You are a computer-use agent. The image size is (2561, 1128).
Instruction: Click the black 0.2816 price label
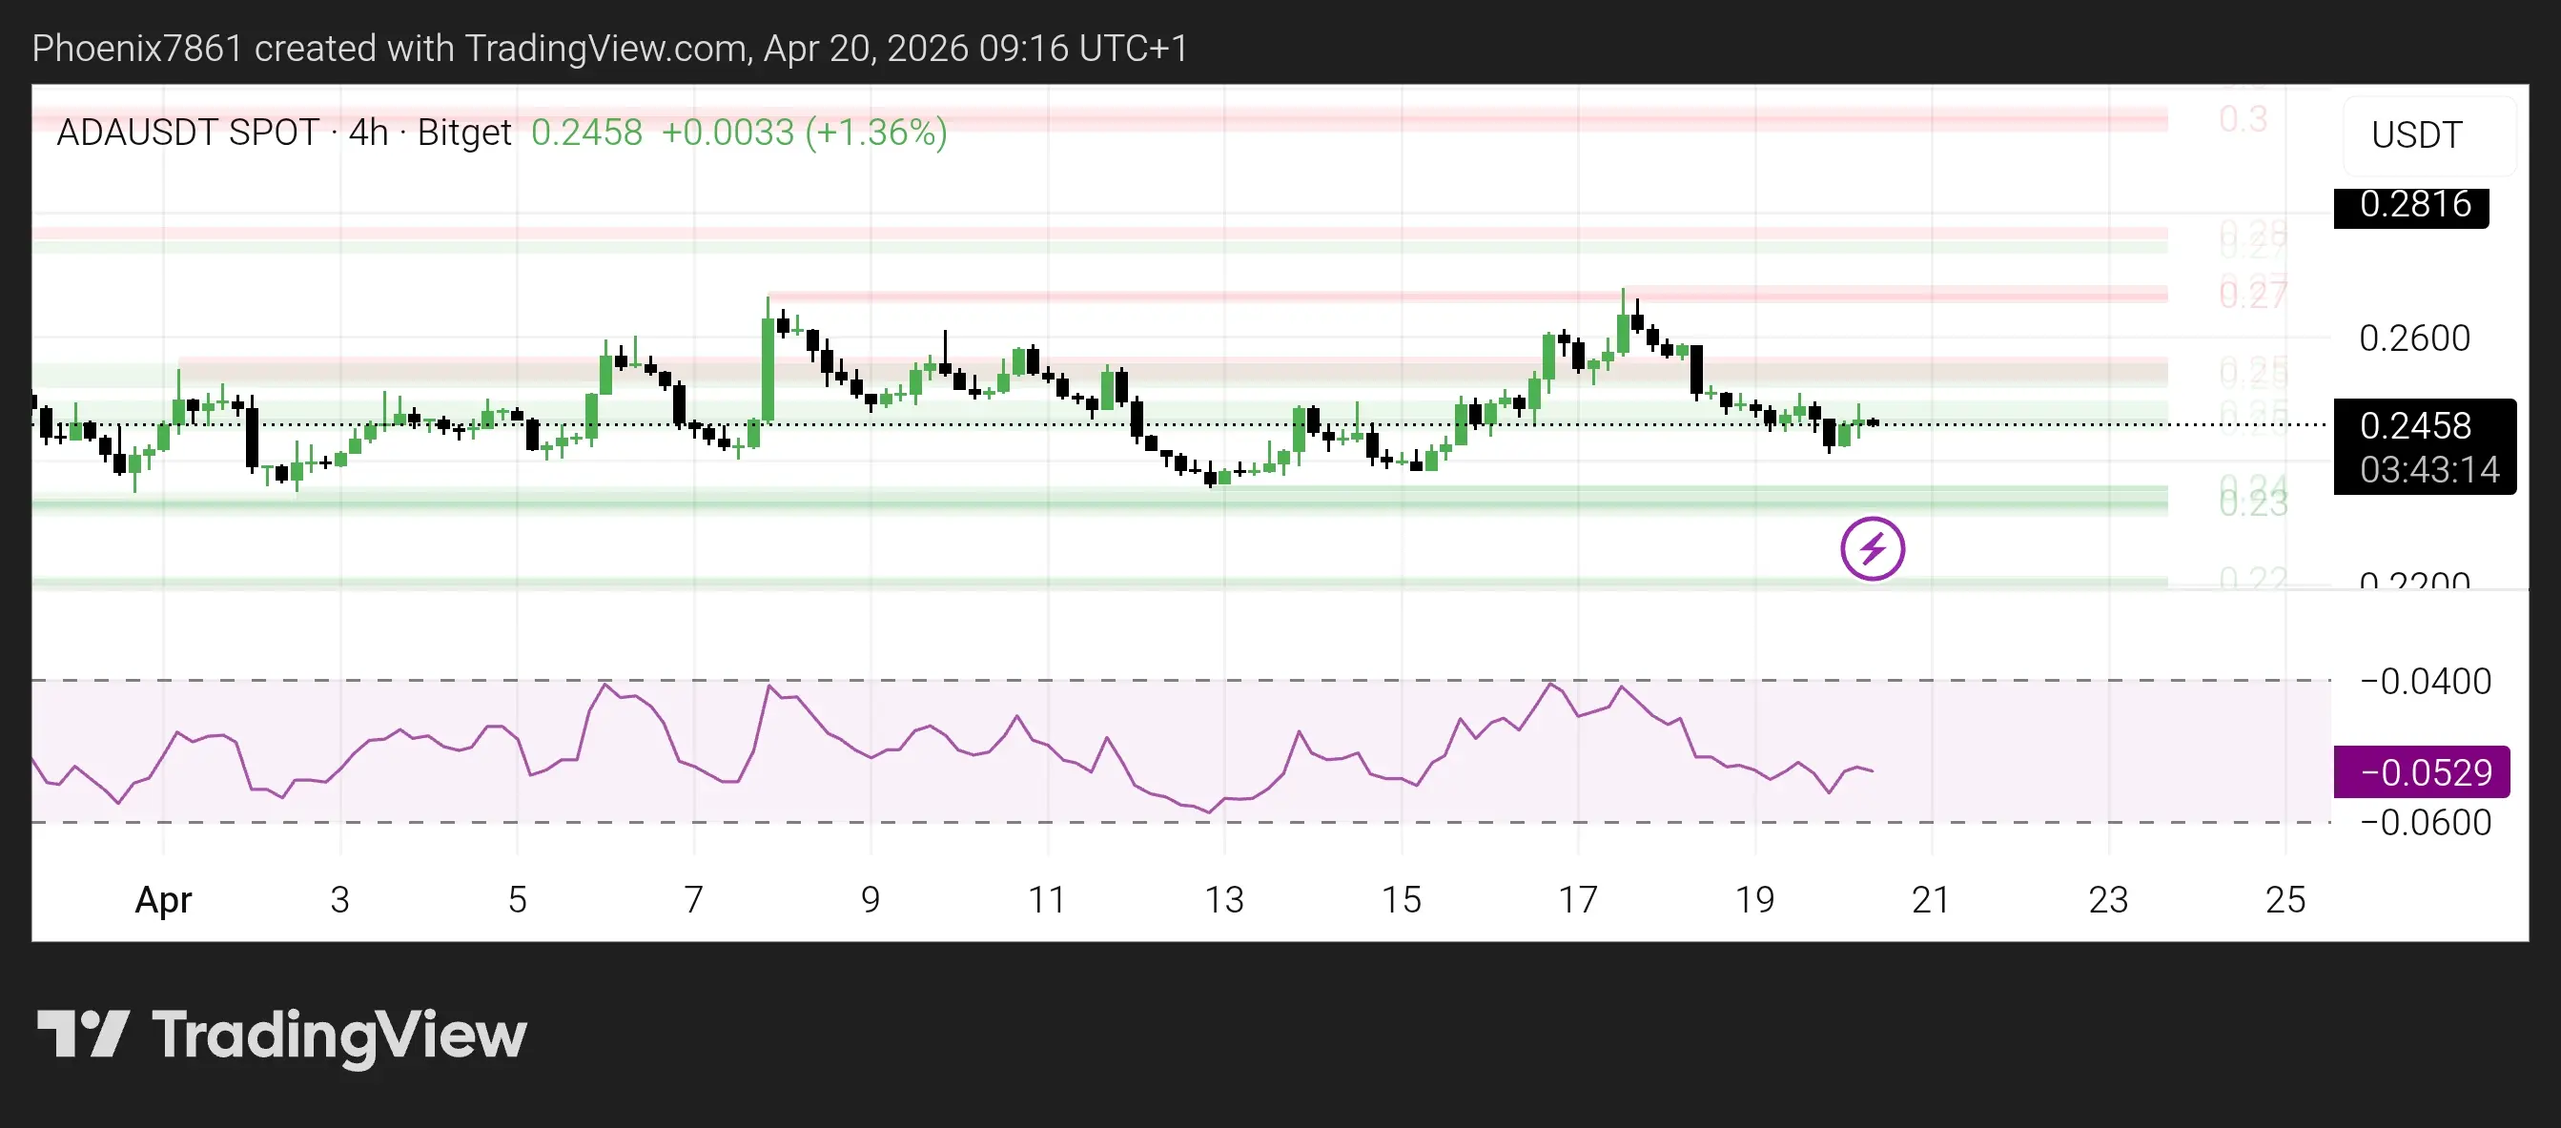pyautogui.click(x=2414, y=205)
